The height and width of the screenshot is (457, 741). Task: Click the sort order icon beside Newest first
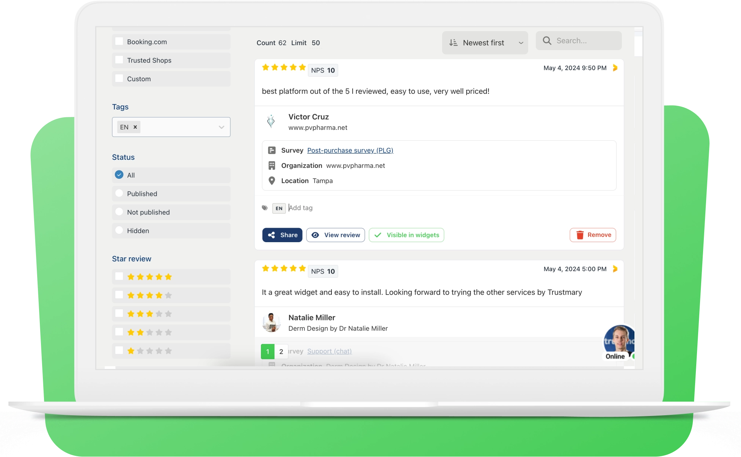(x=453, y=43)
